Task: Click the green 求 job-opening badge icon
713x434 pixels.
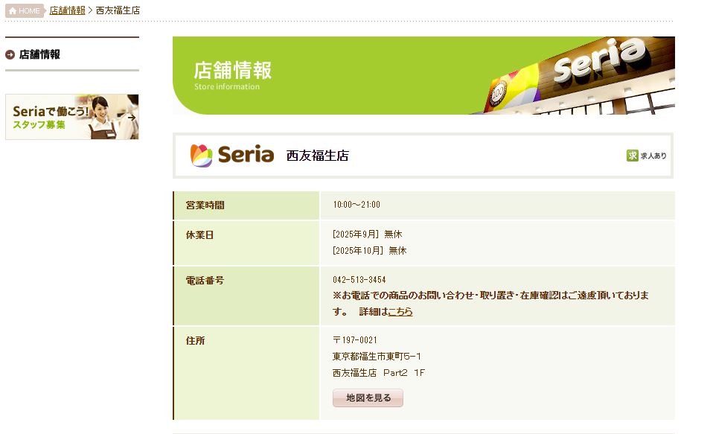Action: pyautogui.click(x=633, y=156)
